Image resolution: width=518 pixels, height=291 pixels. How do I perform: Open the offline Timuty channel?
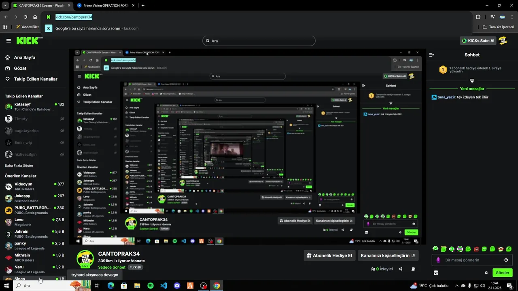[34, 119]
